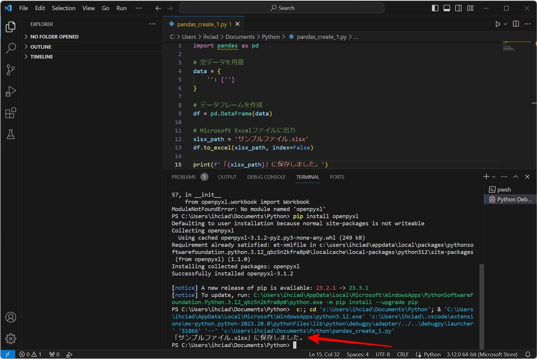This screenshot has width=537, height=359.
Task: Split the editor to the right
Action: [x=516, y=24]
